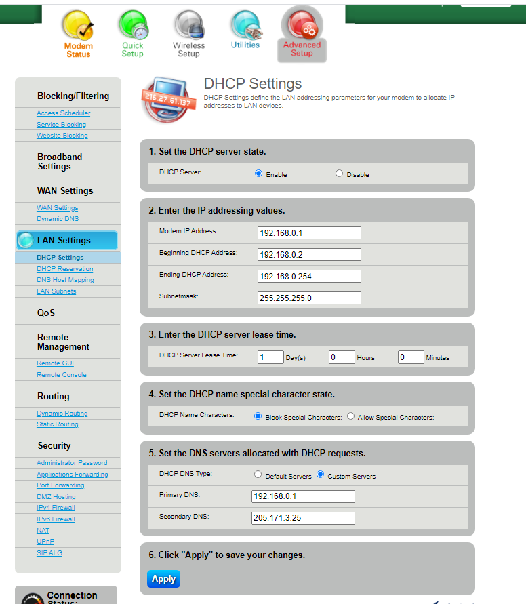This screenshot has width=526, height=604.
Task: Open Security section
Action: [x=54, y=445]
